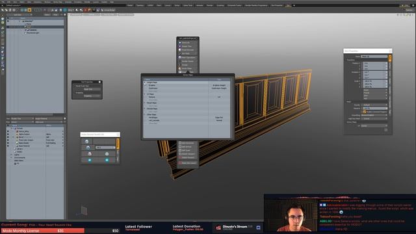Image resolution: width=416 pixels, height=234 pixels.
Task: Expand the Weight Maps group in Vertex Maps list
Action: pos(145,83)
